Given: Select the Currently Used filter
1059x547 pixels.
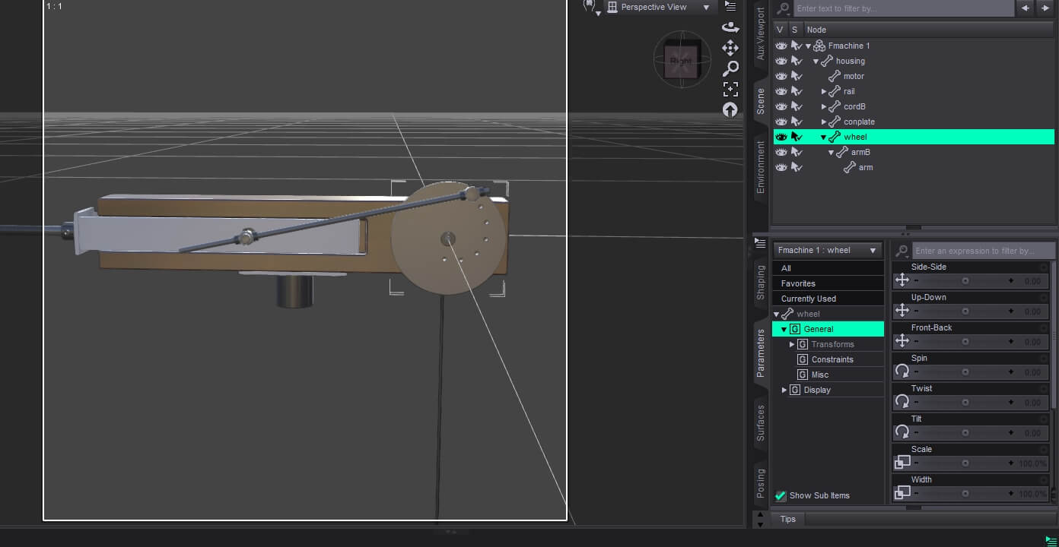Looking at the screenshot, I should [x=828, y=299].
